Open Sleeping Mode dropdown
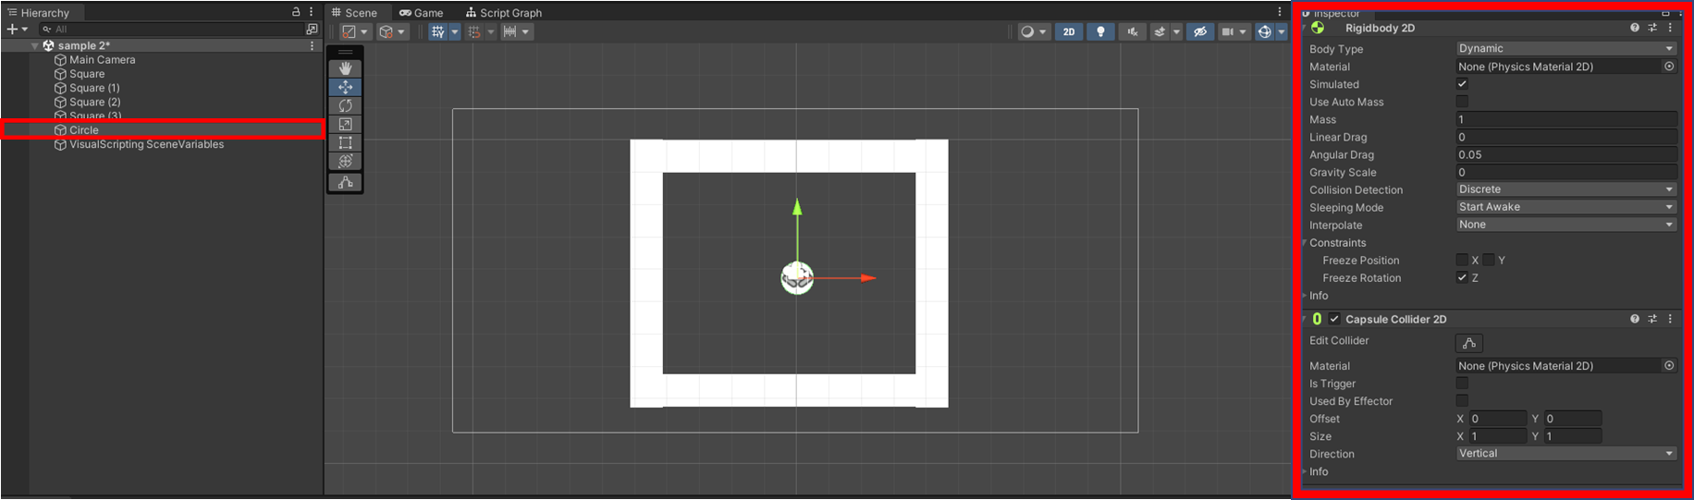The width and height of the screenshot is (1694, 500). tap(1566, 207)
